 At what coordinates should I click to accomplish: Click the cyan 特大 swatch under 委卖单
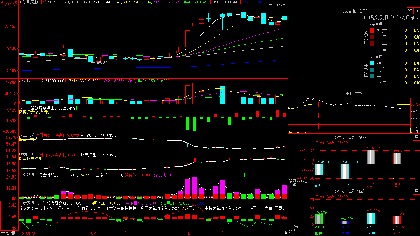[x=372, y=63]
